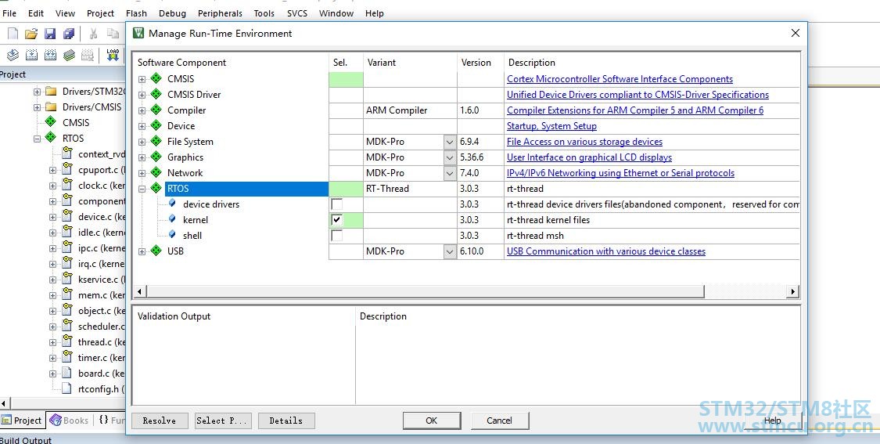Open the Peripherals menu

click(x=220, y=13)
